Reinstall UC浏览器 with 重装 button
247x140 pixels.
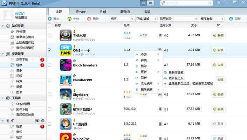[x=218, y=124]
